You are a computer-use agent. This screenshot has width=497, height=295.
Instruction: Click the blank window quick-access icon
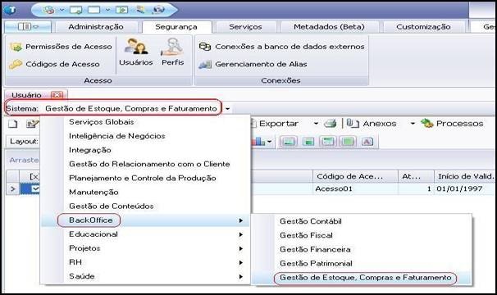pyautogui.click(x=93, y=10)
